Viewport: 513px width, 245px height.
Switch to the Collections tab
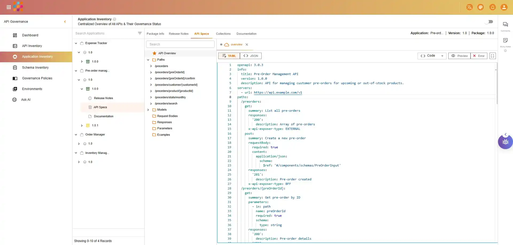[223, 34]
